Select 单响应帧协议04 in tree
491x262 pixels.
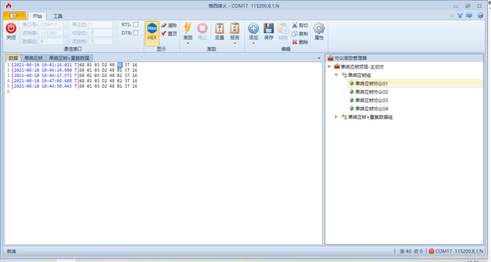coord(371,109)
